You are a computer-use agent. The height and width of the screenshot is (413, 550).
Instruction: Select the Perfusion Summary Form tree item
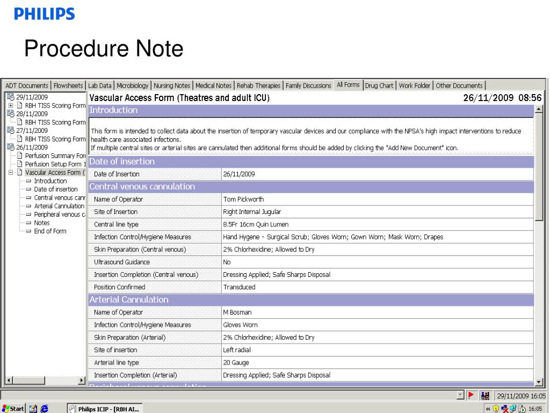tap(55, 155)
